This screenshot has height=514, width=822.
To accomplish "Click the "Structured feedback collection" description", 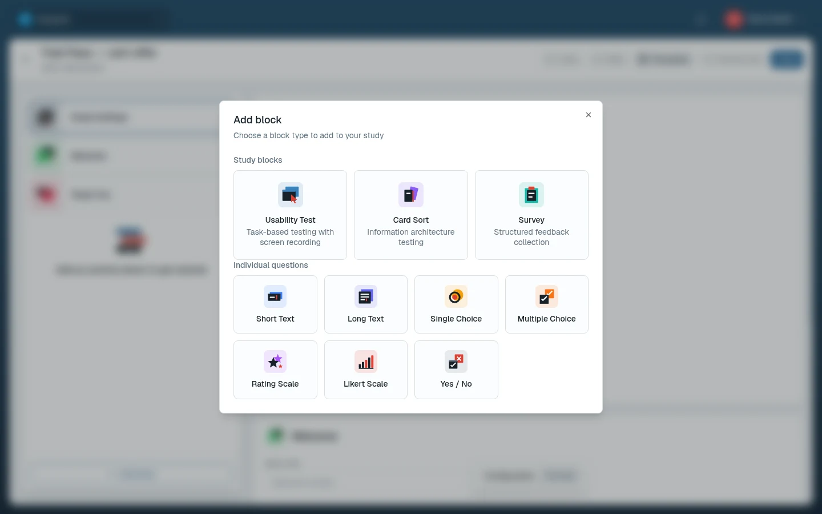I will pos(531,237).
